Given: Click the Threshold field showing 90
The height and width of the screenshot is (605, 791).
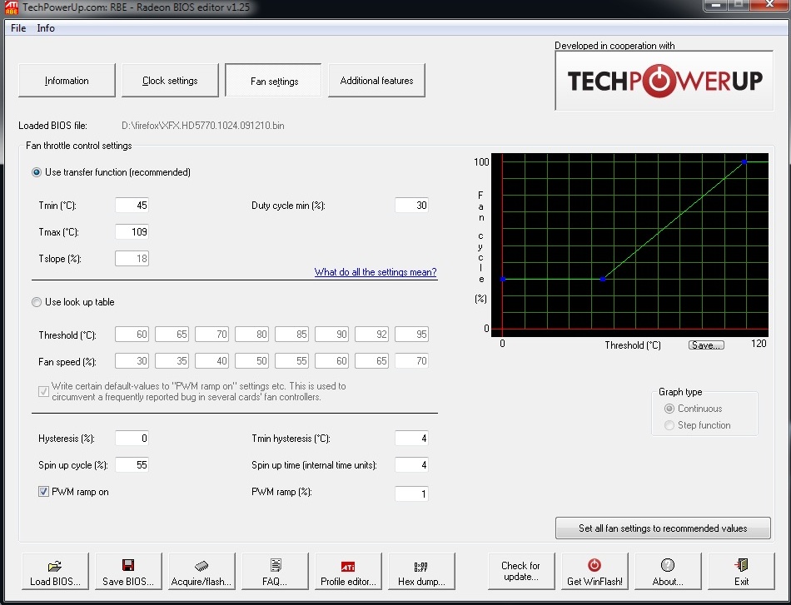Looking at the screenshot, I should (x=331, y=335).
